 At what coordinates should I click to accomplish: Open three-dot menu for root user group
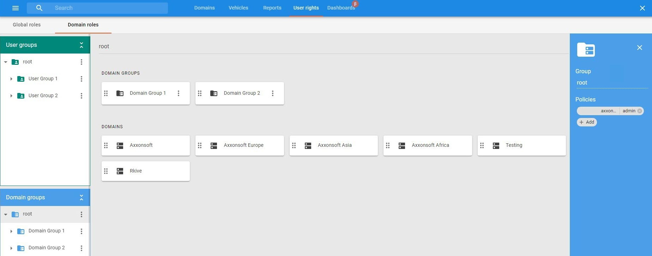tap(81, 62)
